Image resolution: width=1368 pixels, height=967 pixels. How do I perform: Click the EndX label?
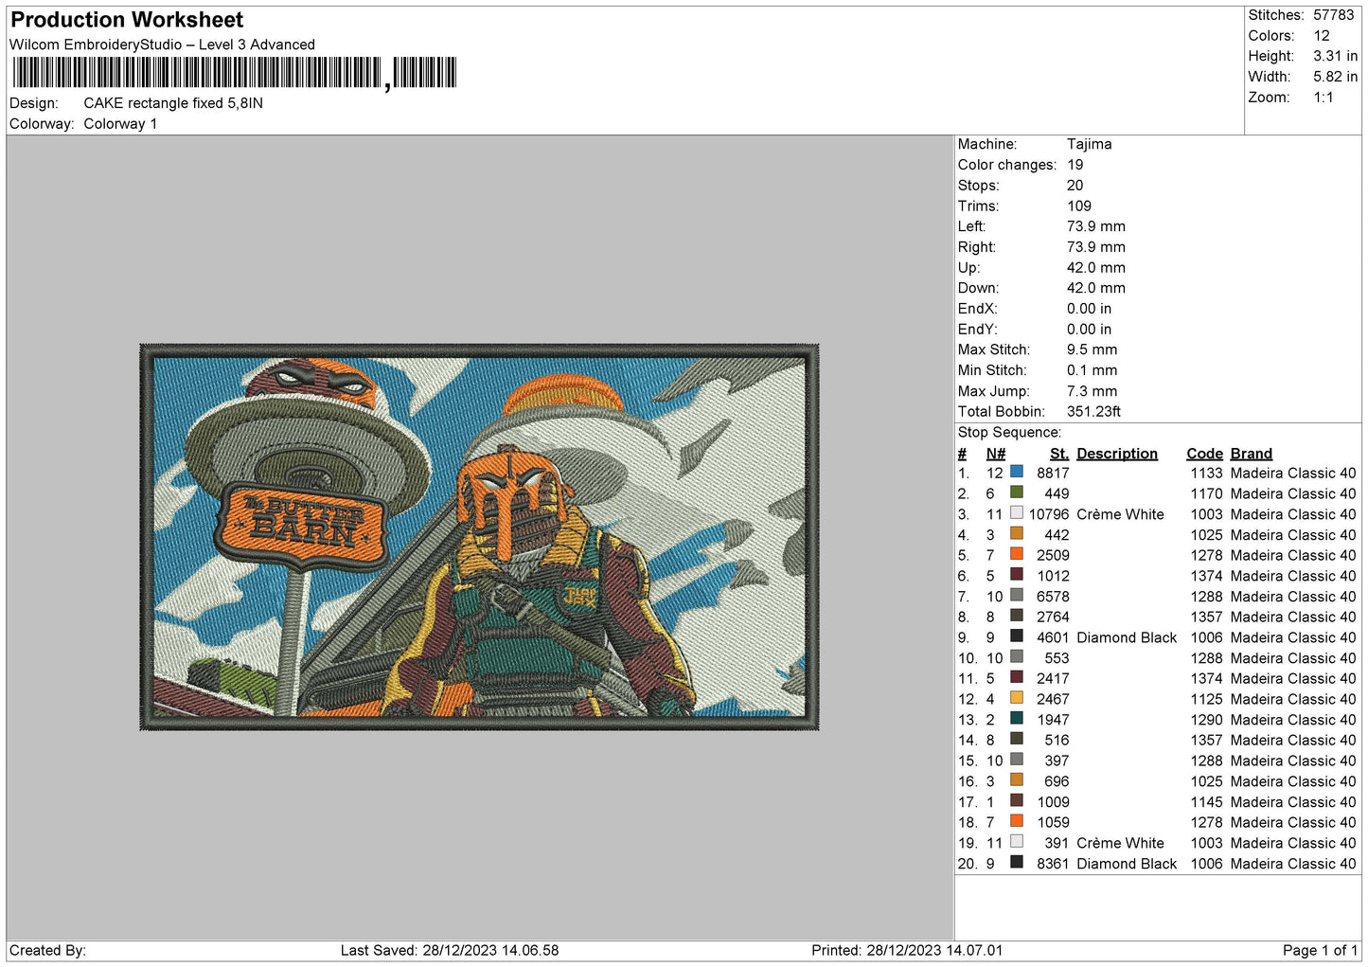pyautogui.click(x=978, y=309)
